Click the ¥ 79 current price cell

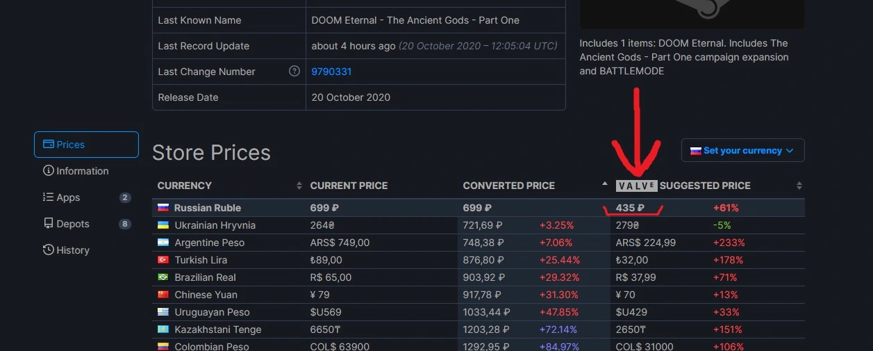pos(319,295)
